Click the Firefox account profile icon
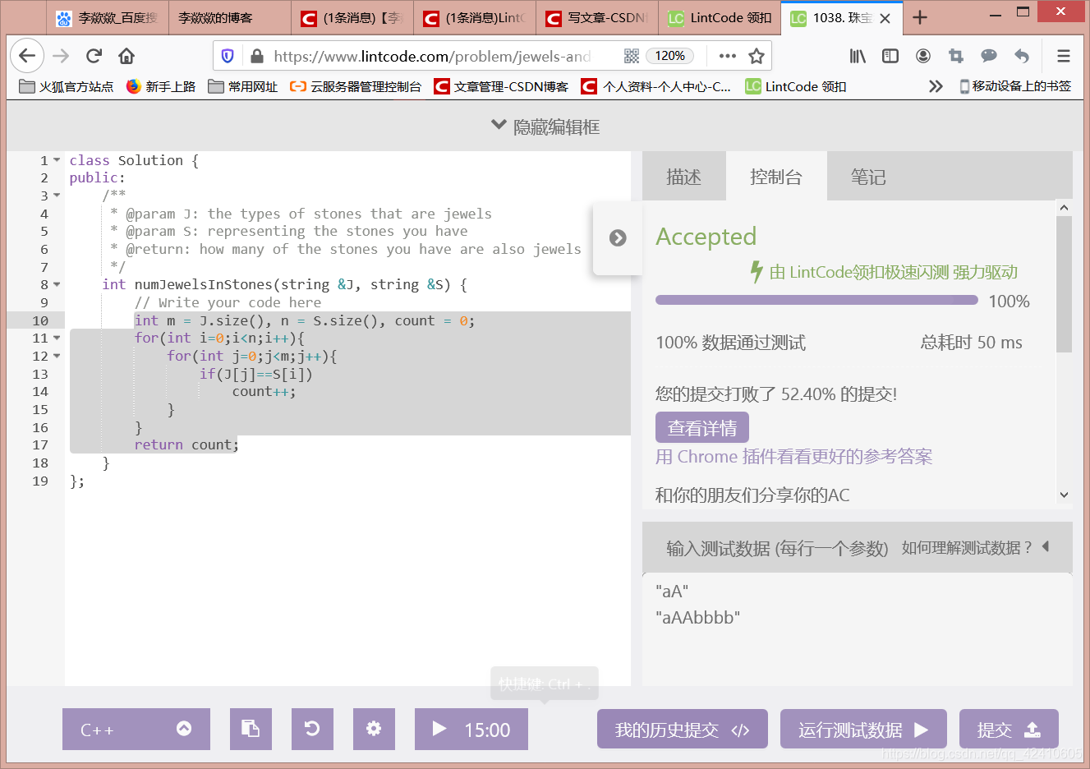The width and height of the screenshot is (1090, 769). point(922,56)
